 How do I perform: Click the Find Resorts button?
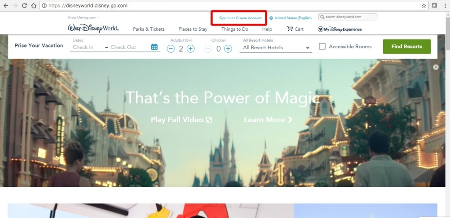pos(406,47)
